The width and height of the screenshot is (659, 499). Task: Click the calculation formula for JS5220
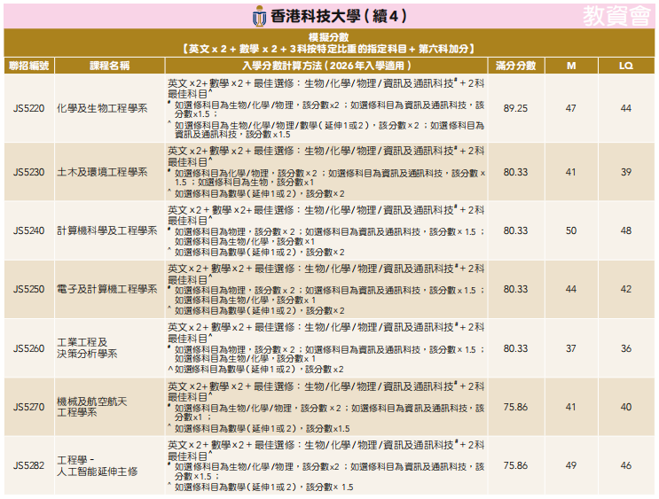[326, 108]
